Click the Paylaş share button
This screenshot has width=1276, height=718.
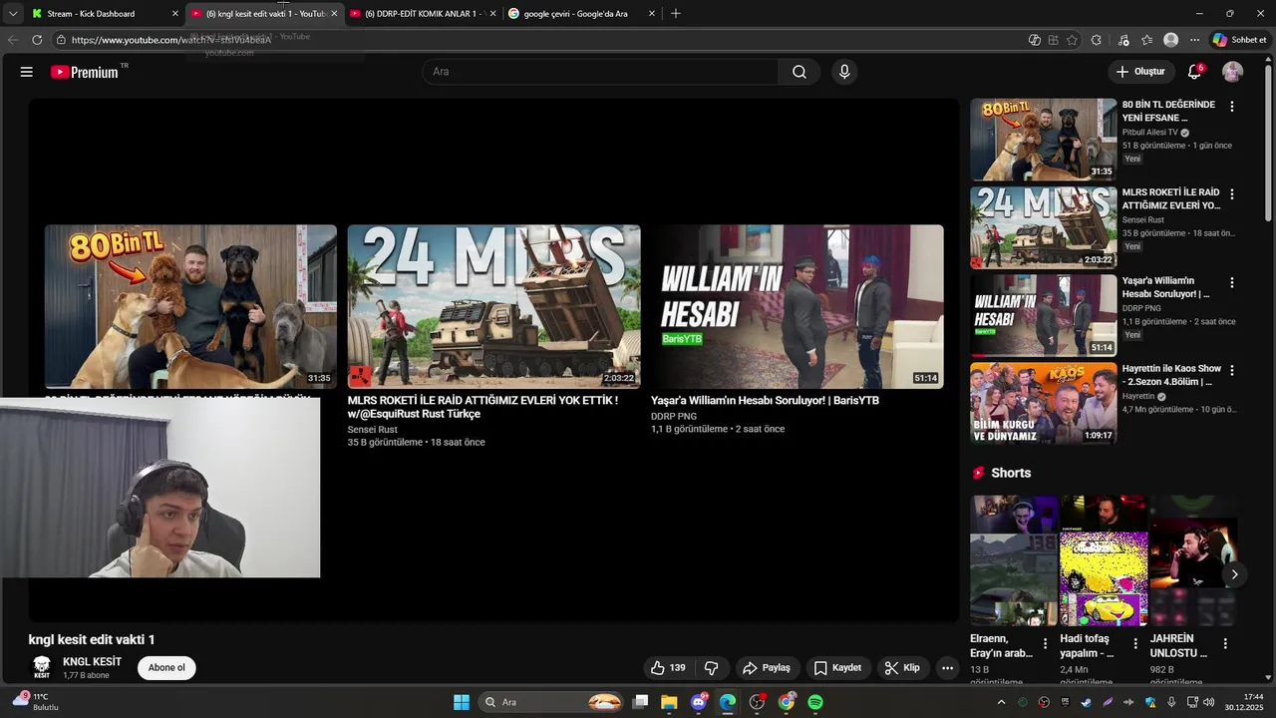766,668
